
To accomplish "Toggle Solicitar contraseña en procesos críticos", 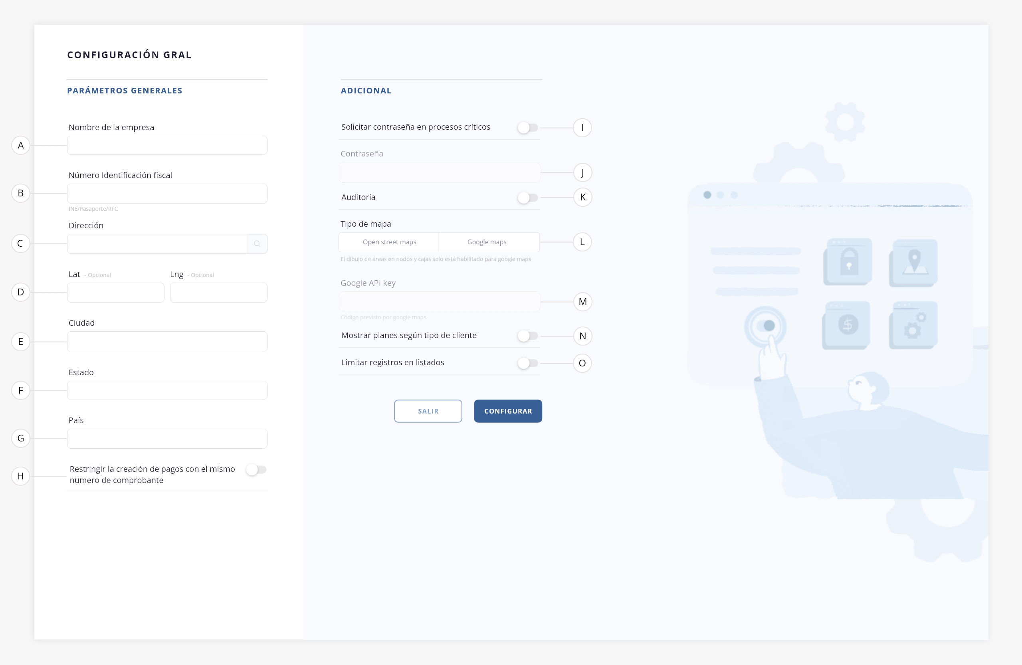I will tap(527, 127).
